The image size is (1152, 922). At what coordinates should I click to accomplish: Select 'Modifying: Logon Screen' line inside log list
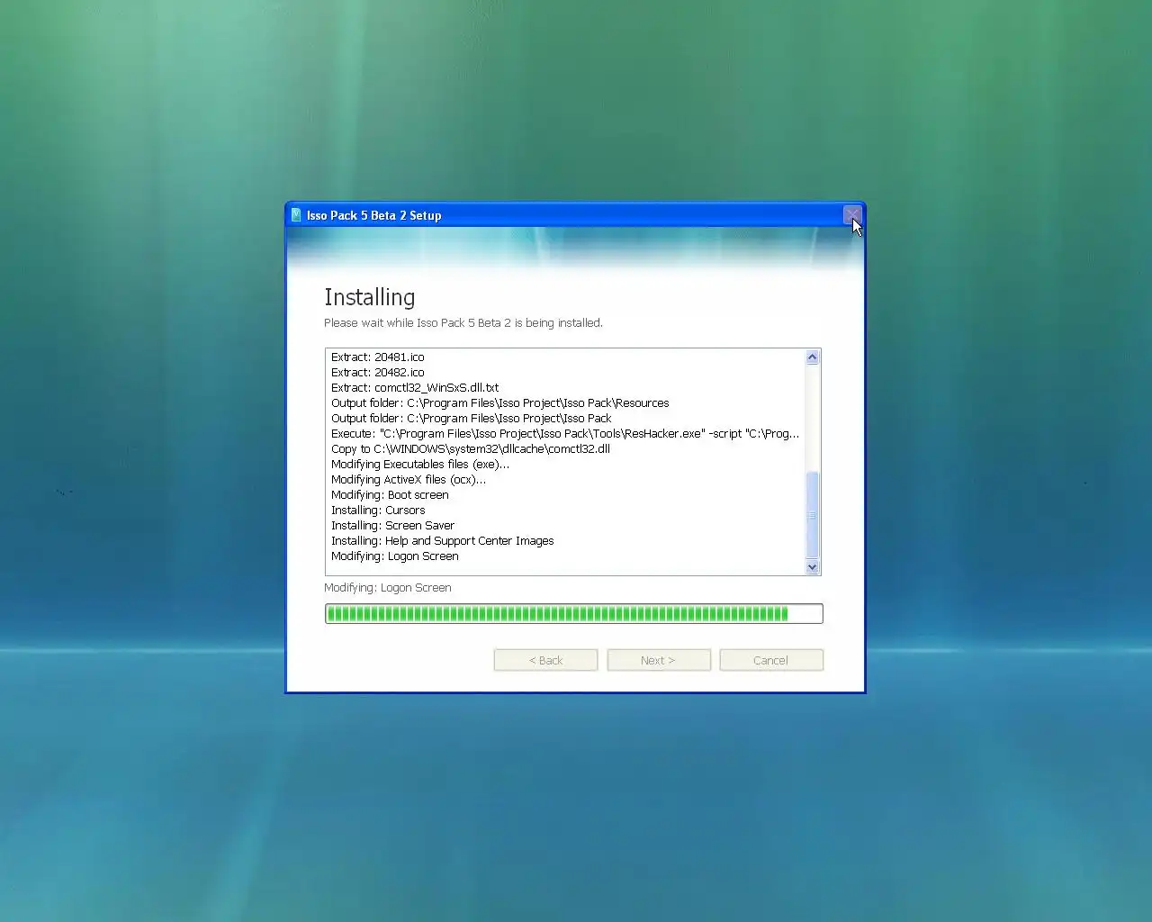395,556
